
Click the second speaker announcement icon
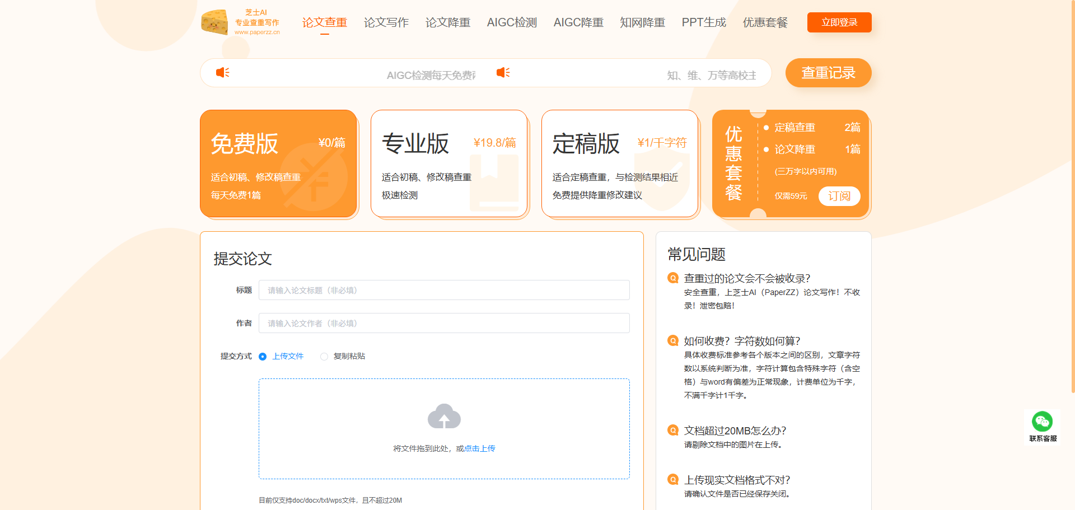pyautogui.click(x=503, y=73)
